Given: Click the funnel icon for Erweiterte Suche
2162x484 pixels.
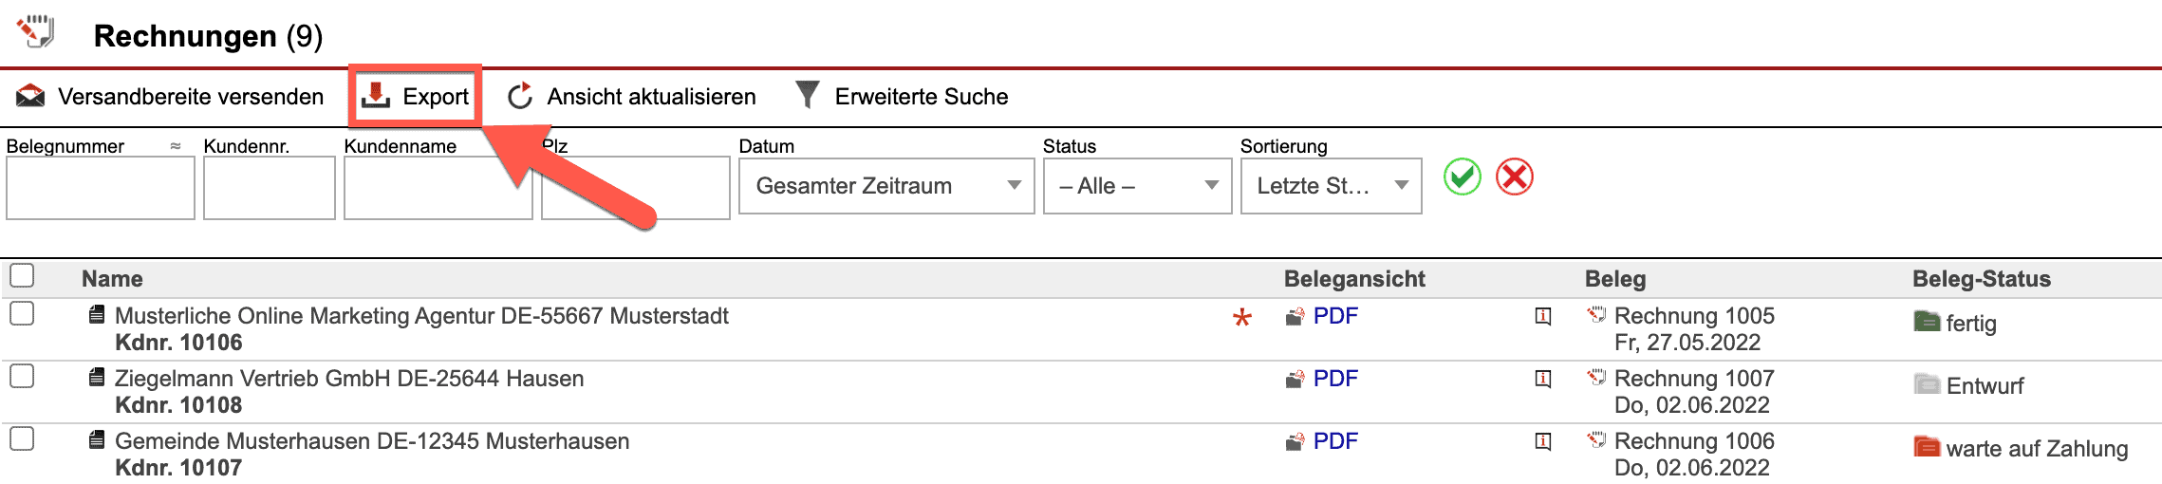Looking at the screenshot, I should (x=808, y=95).
